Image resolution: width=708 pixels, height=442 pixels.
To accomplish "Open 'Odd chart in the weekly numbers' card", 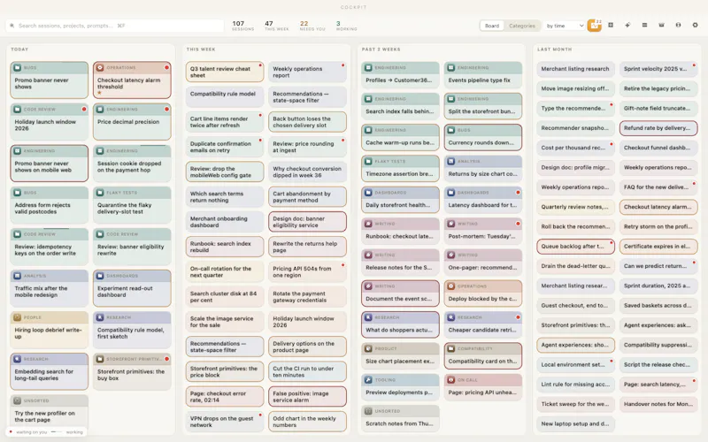I will (307, 422).
